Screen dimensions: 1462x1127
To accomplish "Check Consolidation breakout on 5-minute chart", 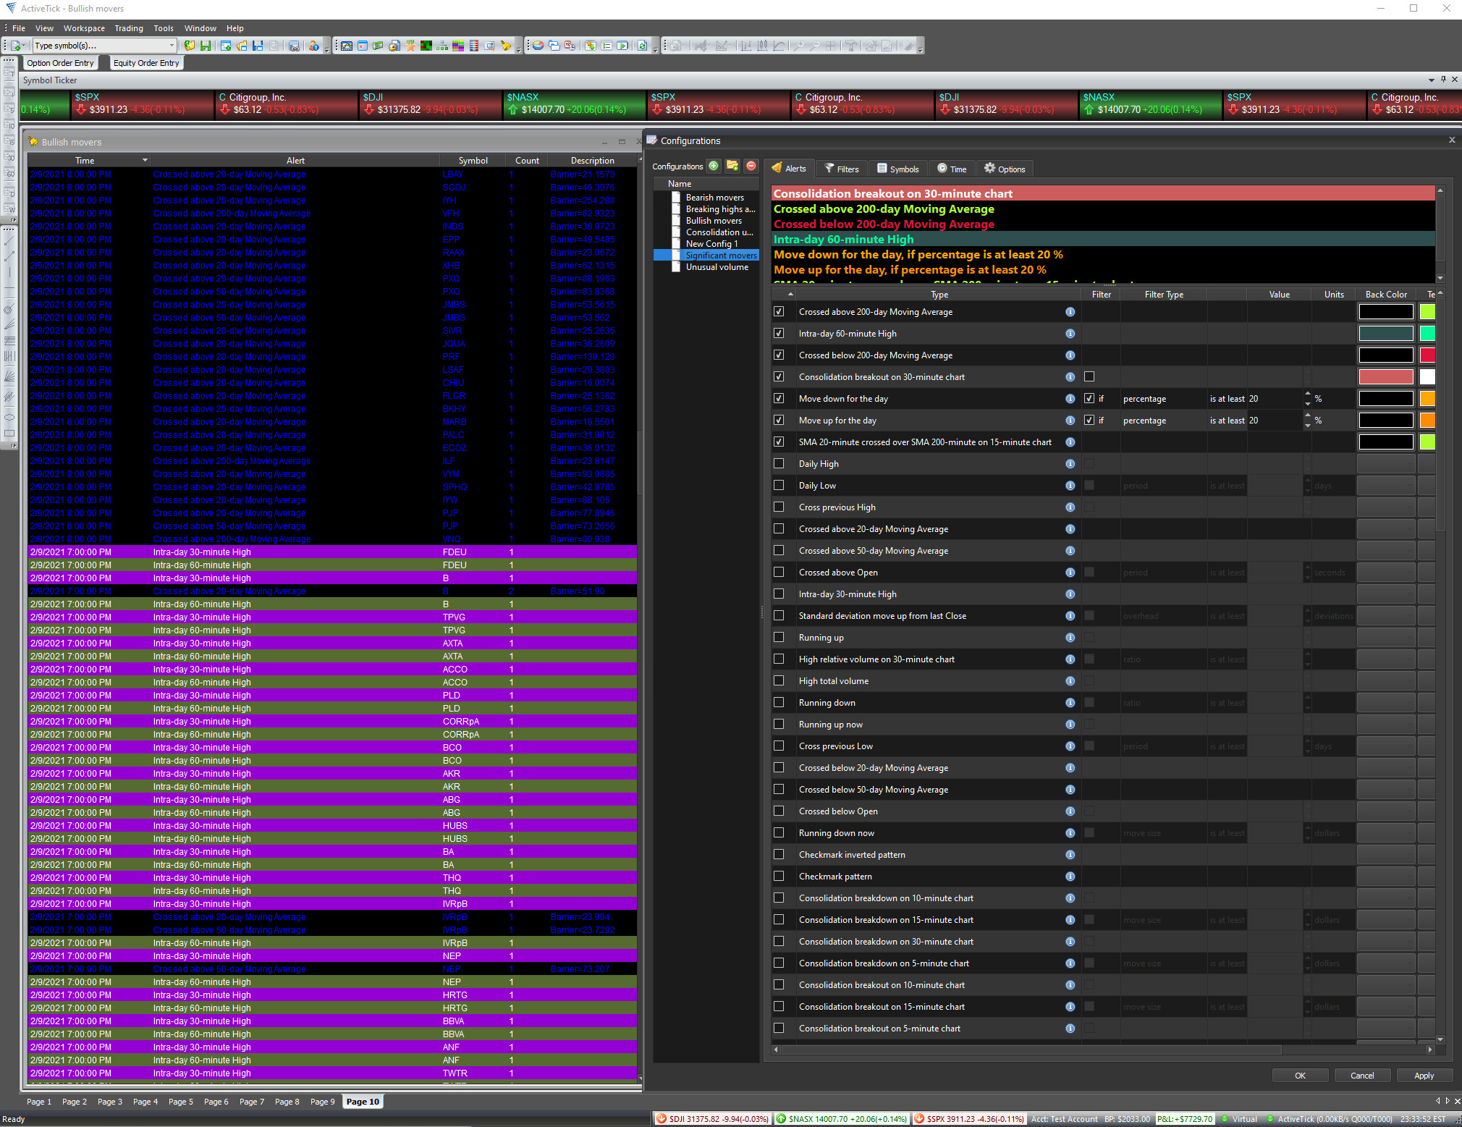I will tap(779, 1028).
